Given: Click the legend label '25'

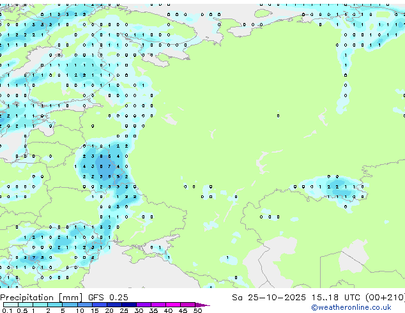Looking at the screenshot, I should [x=124, y=310].
